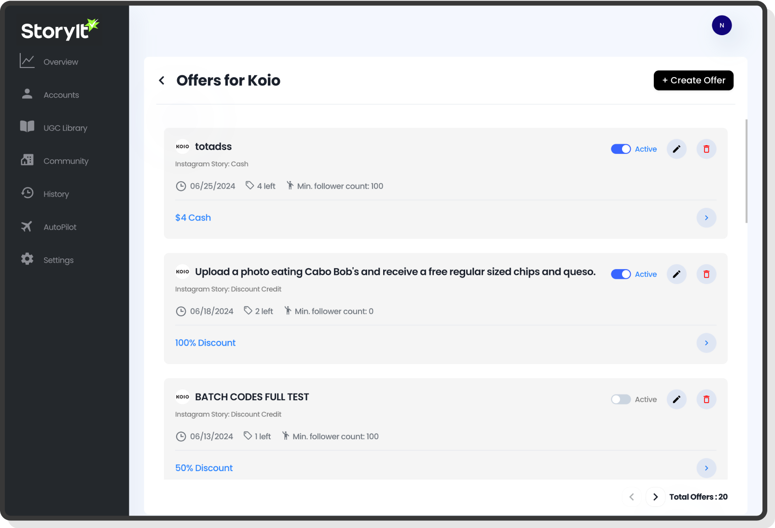This screenshot has height=528, width=775.
Task: Expand the $4 Cash offer details chevron
Action: 706,218
